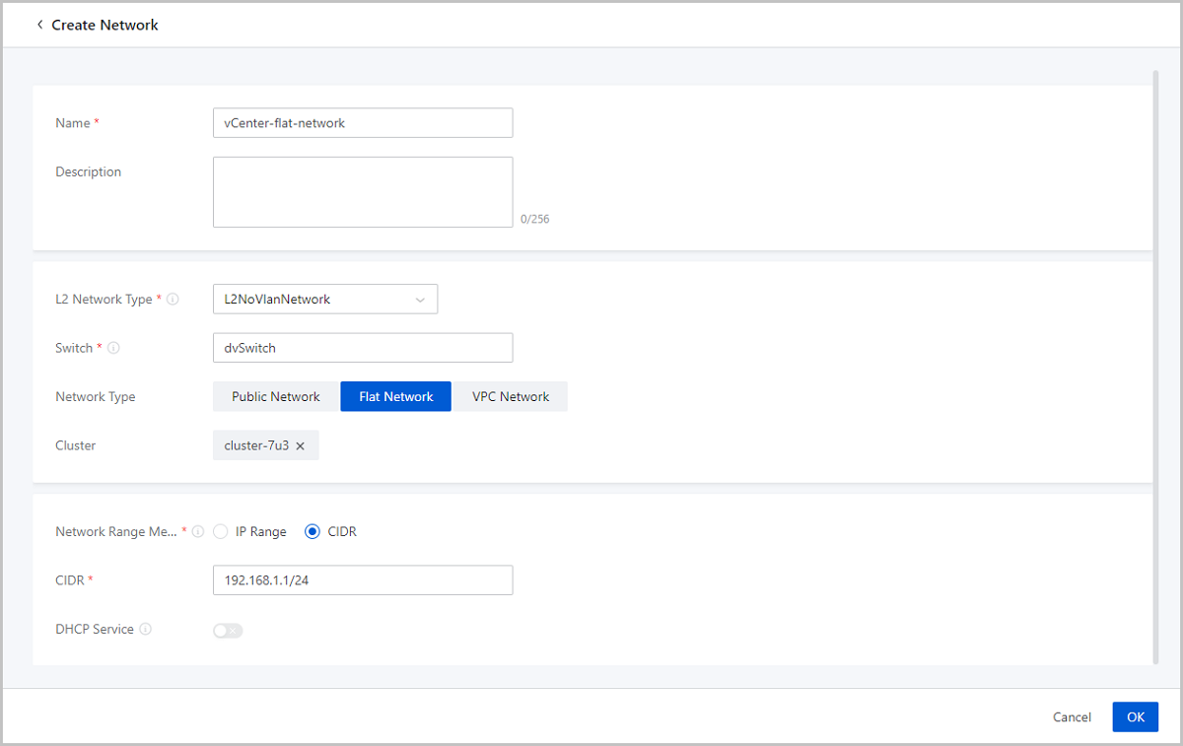This screenshot has width=1183, height=746.
Task: Open the L2NoVlanNetwork dropdown
Action: tap(324, 300)
